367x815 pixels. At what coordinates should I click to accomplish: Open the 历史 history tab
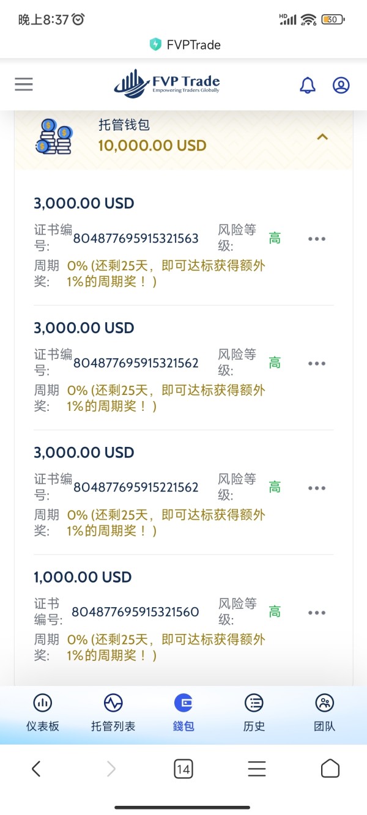[254, 713]
